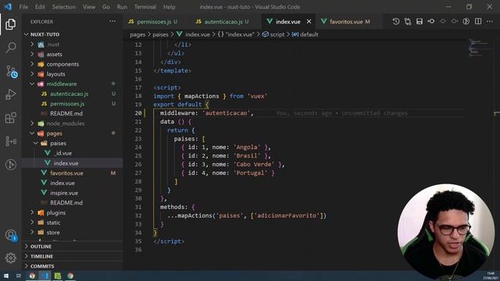Image resolution: width=500 pixels, height=281 pixels.
Task: Expand the OUTLINE section
Action: [x=41, y=247]
